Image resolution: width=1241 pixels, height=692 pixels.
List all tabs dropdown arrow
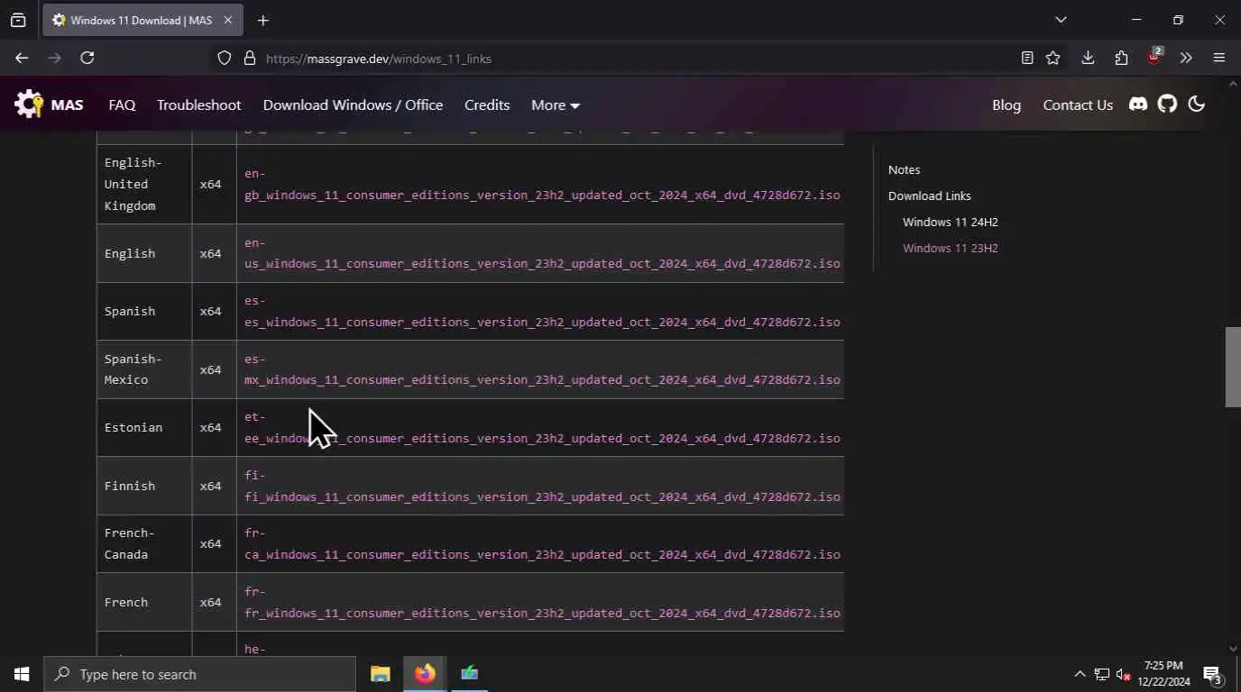coord(1061,20)
